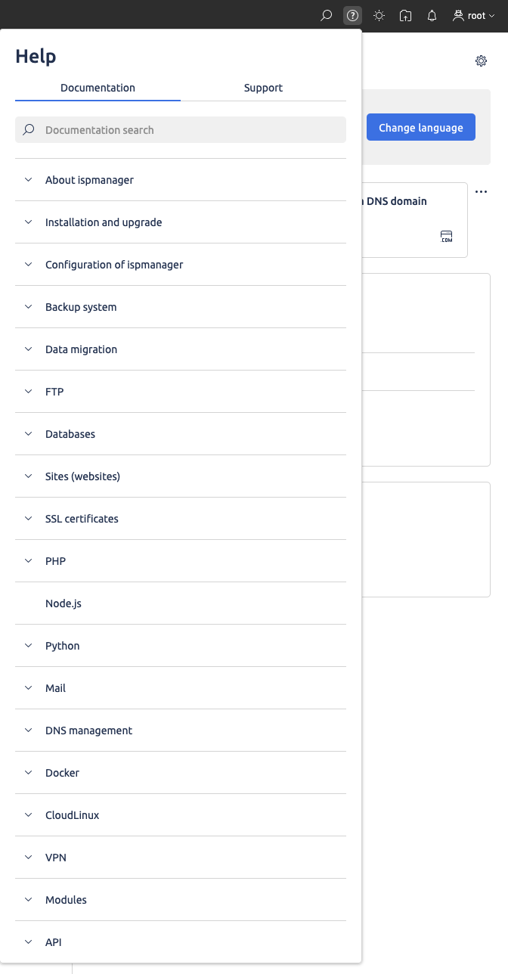Open the three-dots more options menu
The height and width of the screenshot is (974, 508).
(481, 192)
